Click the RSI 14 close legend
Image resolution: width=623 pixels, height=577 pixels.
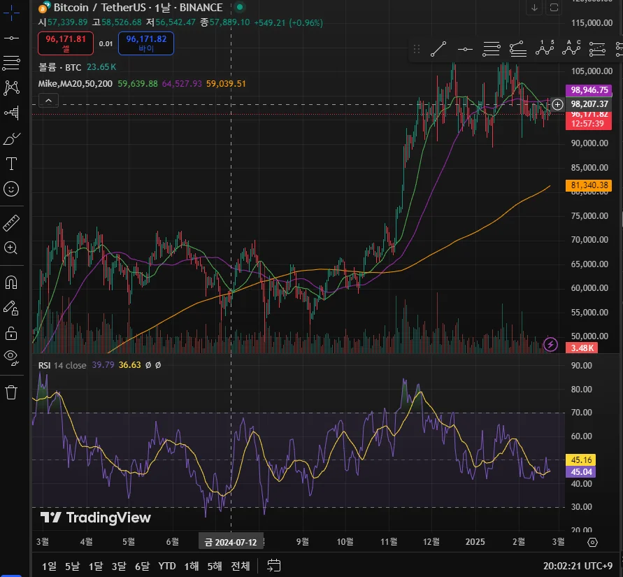tap(62, 365)
